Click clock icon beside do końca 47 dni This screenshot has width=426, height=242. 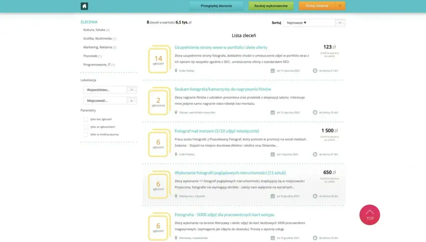coord(315,154)
